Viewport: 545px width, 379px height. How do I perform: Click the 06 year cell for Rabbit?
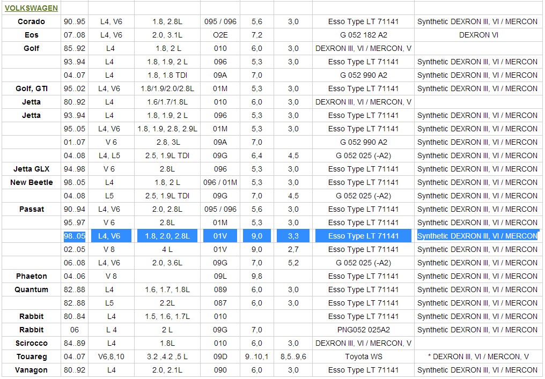pyautogui.click(x=75, y=330)
